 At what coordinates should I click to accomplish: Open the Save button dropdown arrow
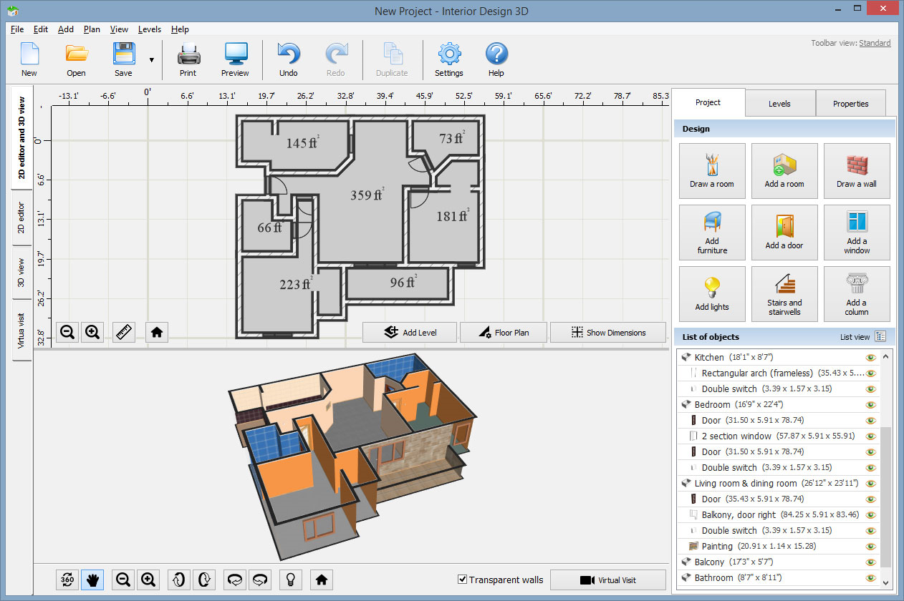pos(150,59)
